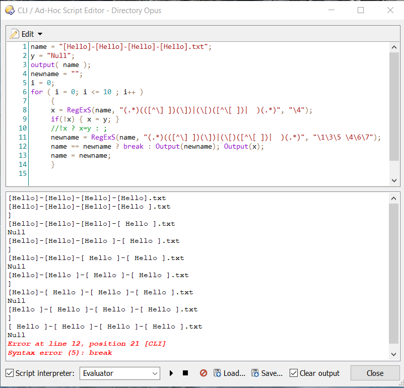Click the Load... label

(x=234, y=373)
